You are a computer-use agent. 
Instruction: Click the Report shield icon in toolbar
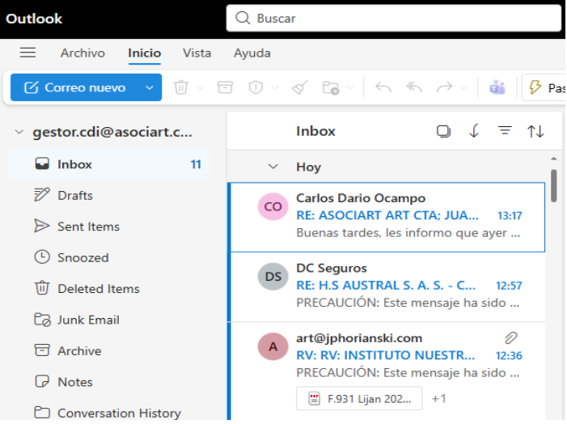(x=256, y=87)
